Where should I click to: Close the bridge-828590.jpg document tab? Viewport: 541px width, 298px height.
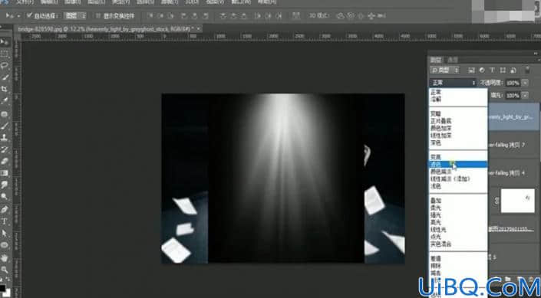coord(199,30)
